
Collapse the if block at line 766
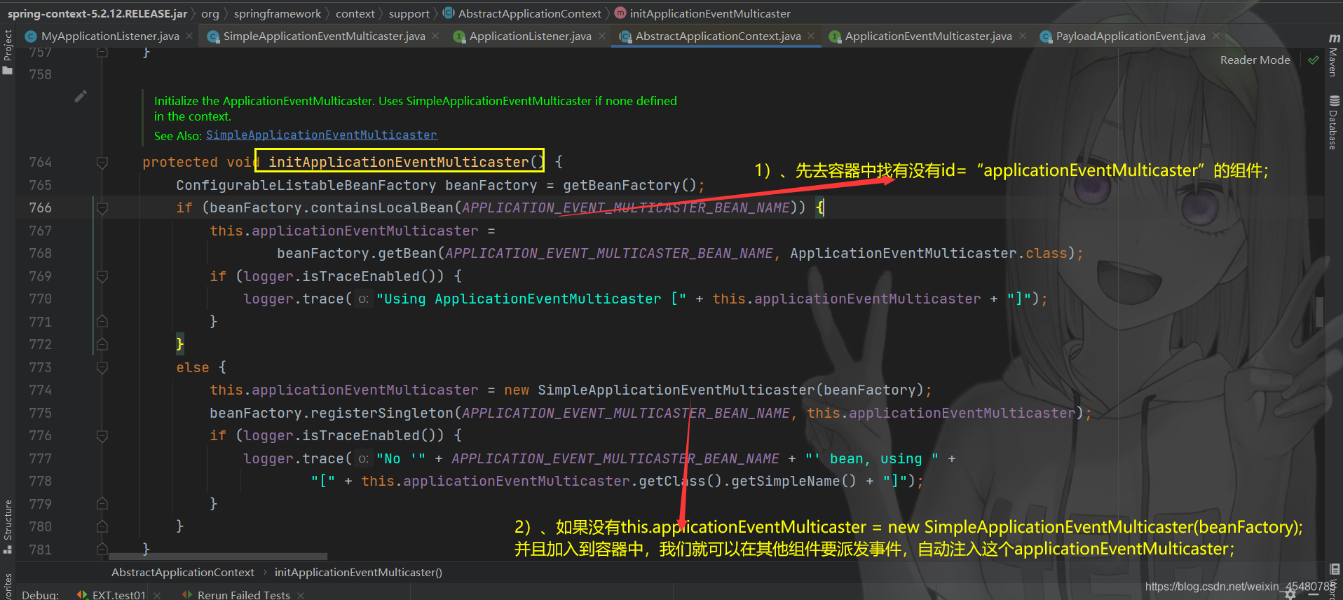click(x=102, y=208)
